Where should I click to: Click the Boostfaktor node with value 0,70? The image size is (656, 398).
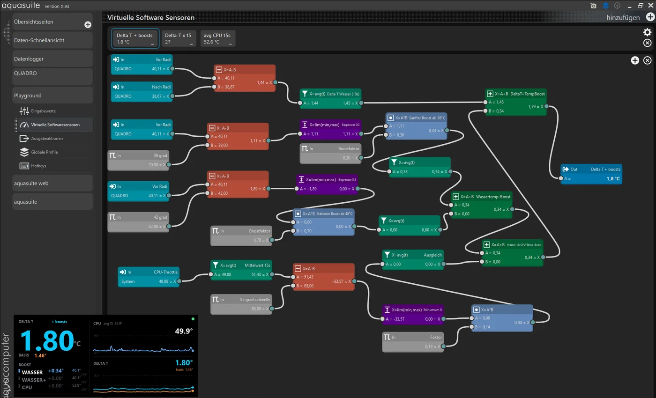(241, 236)
